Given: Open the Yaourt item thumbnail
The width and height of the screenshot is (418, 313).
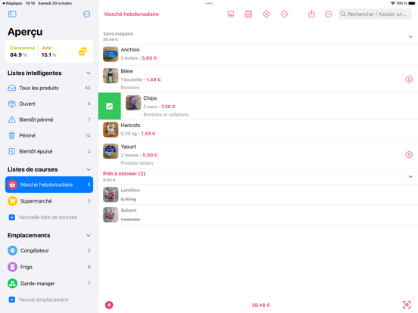Looking at the screenshot, I should click(111, 151).
